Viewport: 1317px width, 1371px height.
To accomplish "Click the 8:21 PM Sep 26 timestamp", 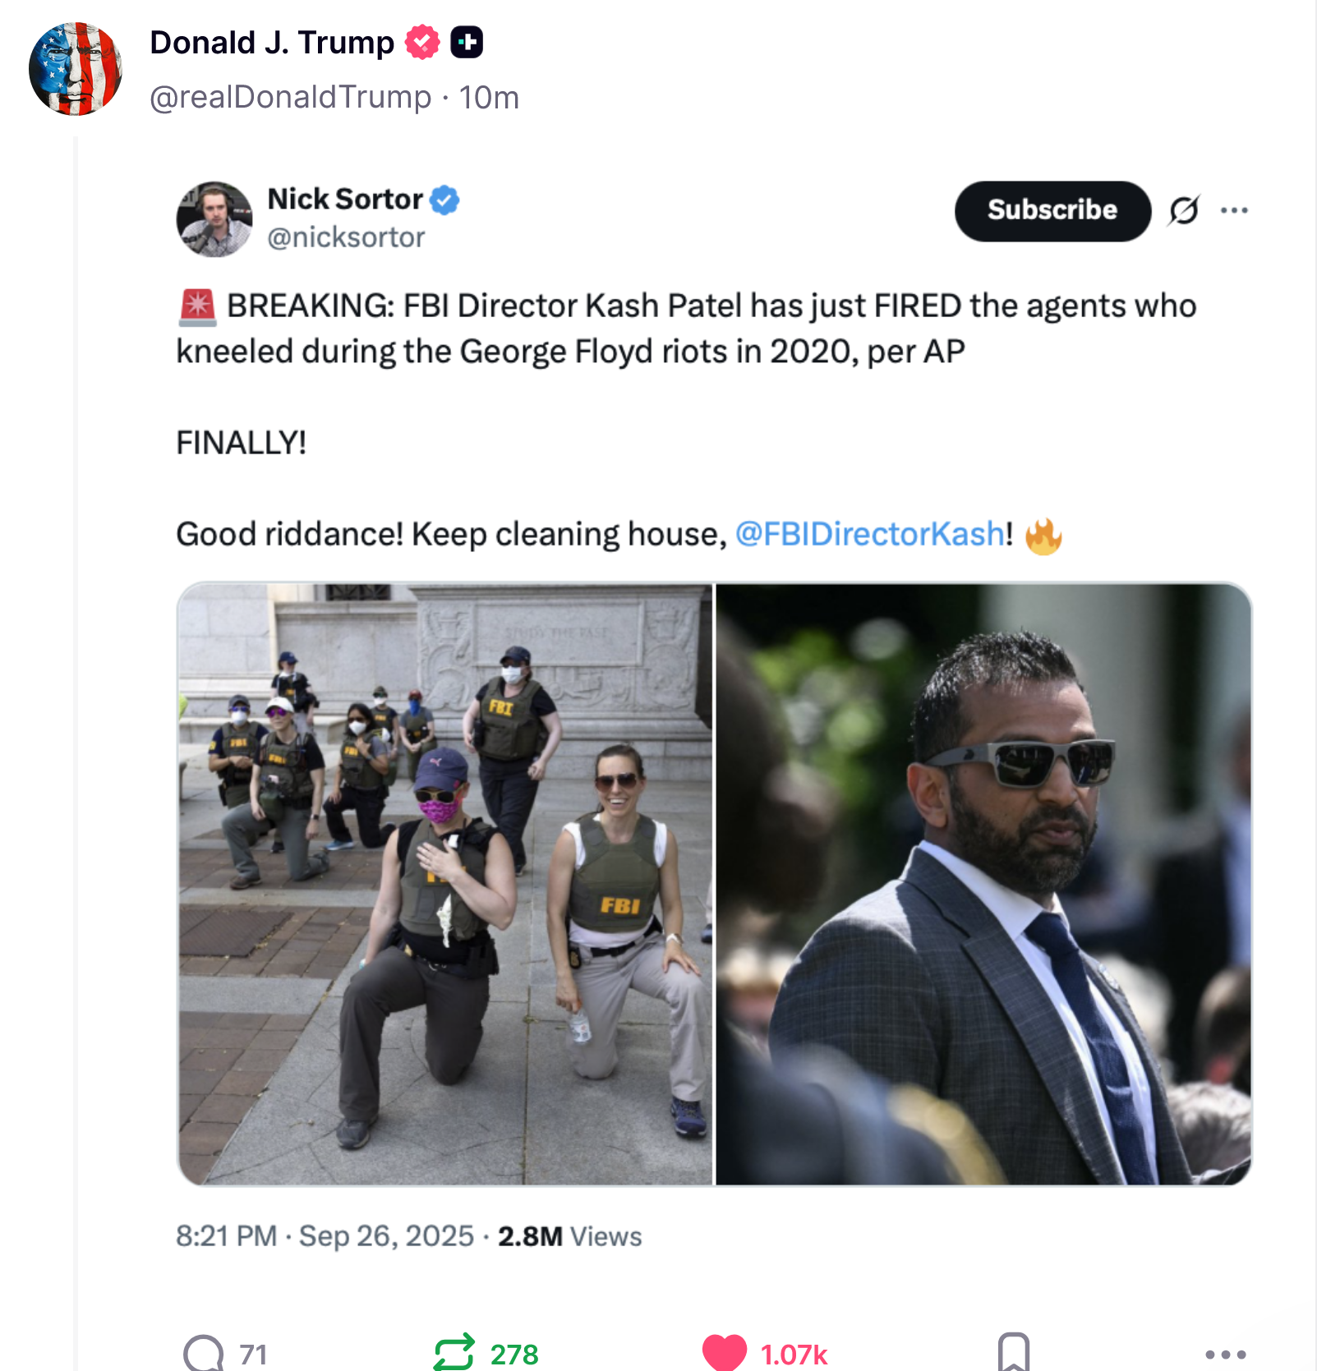I will pyautogui.click(x=325, y=1235).
